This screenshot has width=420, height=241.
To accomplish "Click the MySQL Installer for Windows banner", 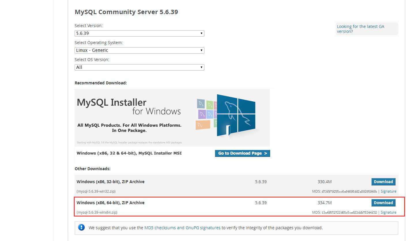I will [172, 117].
